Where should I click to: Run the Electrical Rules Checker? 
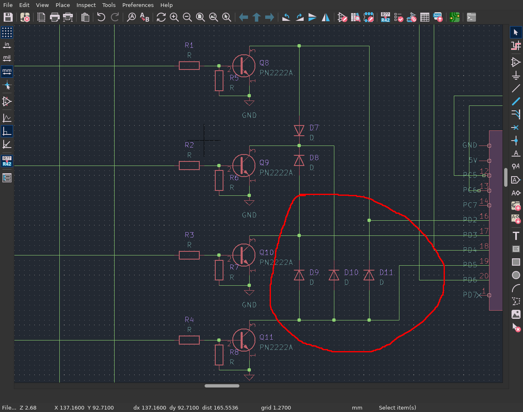click(398, 17)
